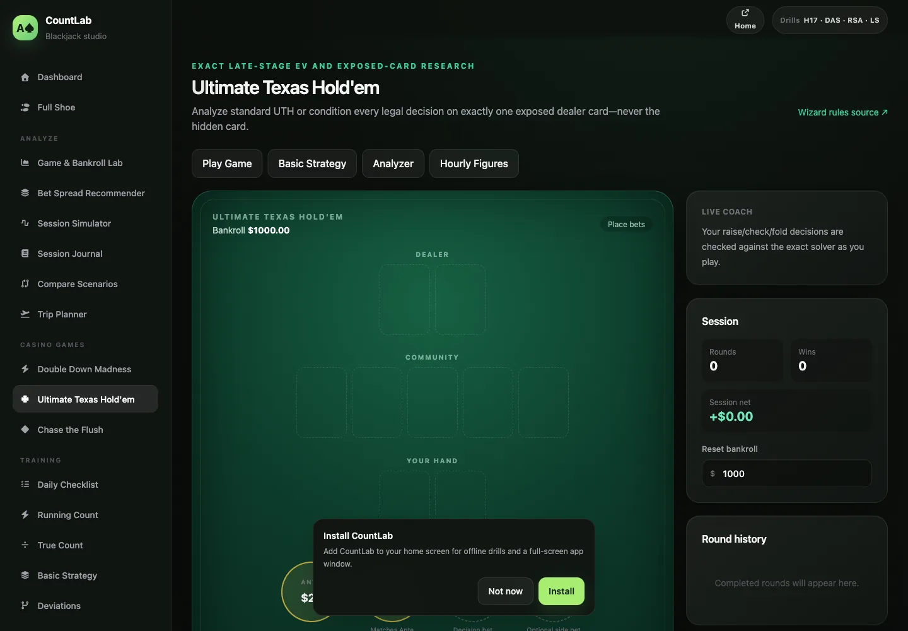Click the Session Simulator icon
The image size is (908, 631).
(25, 223)
